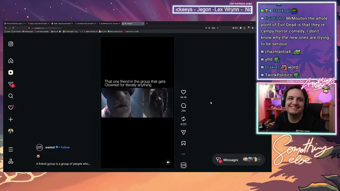Click chat username fluidfish1
Screen dimensions: 340x191
[275, 18]
